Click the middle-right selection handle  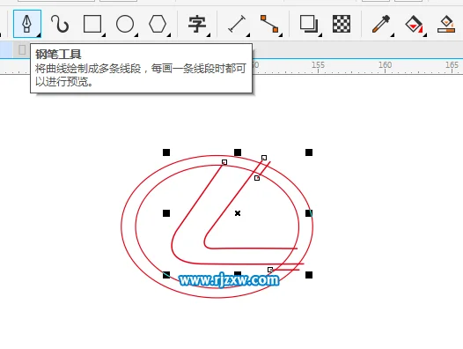(x=309, y=213)
